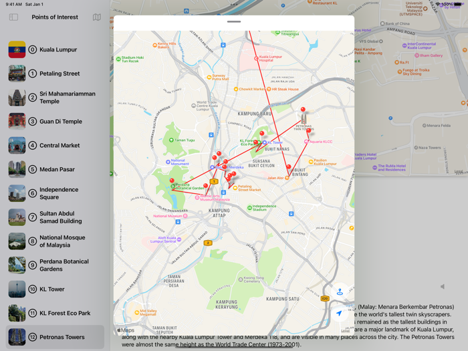
Task: Select Sri Mahamariamman Temple row
Action: point(55,98)
